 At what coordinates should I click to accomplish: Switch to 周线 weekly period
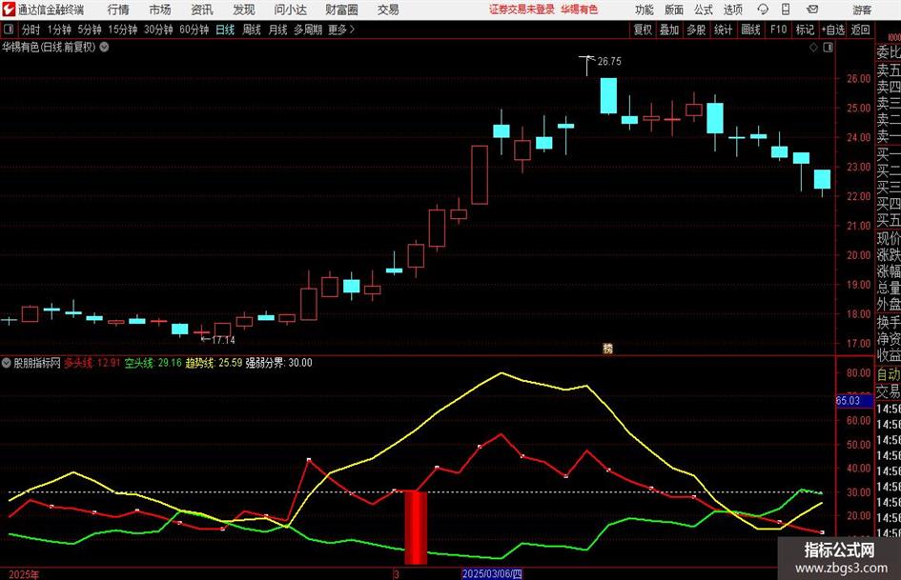click(252, 30)
